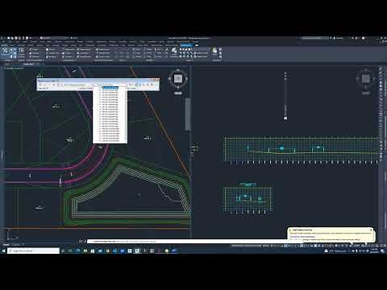Click in the command line input field
The width and height of the screenshot is (387, 290).
(188, 242)
